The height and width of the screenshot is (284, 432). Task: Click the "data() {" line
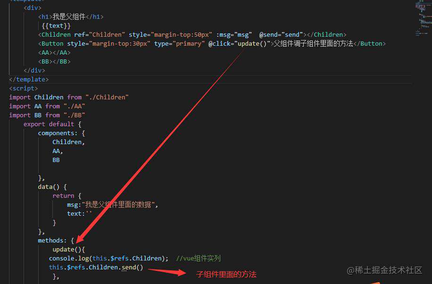52,187
